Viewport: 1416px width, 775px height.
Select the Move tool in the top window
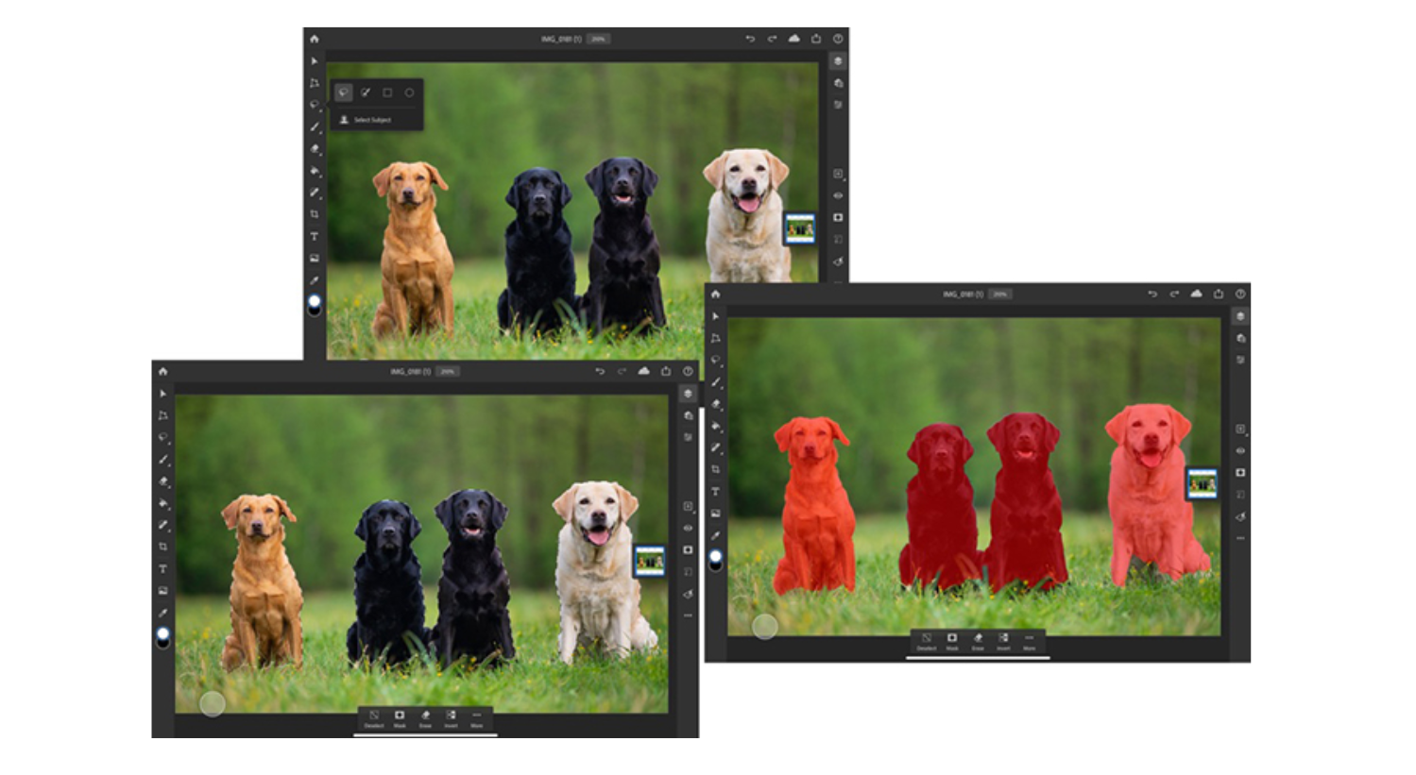click(315, 61)
